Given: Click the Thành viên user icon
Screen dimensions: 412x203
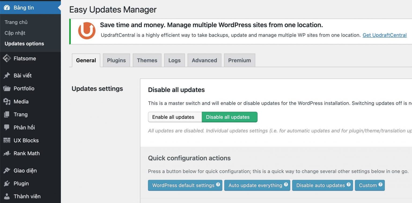Looking at the screenshot, I should [7, 197].
